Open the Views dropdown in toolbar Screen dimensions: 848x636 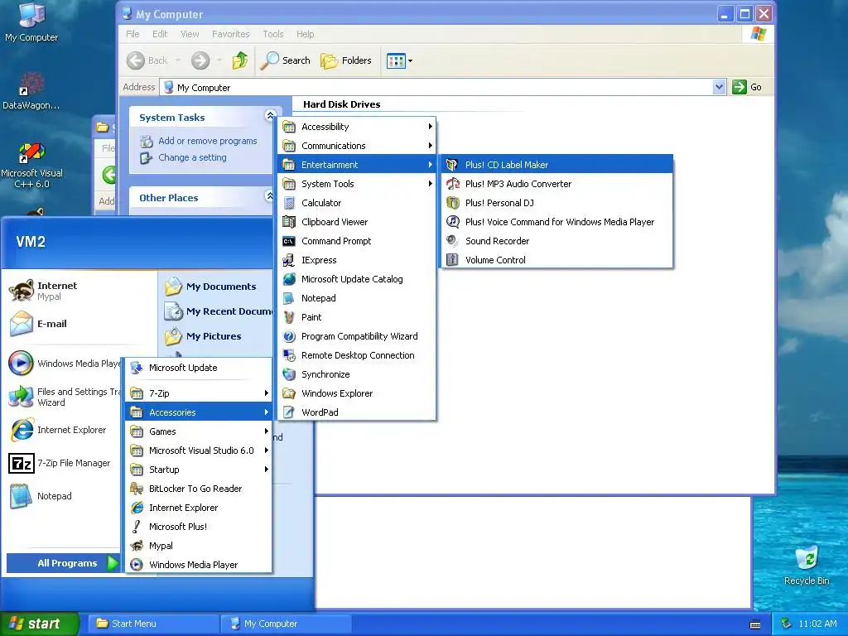(399, 60)
